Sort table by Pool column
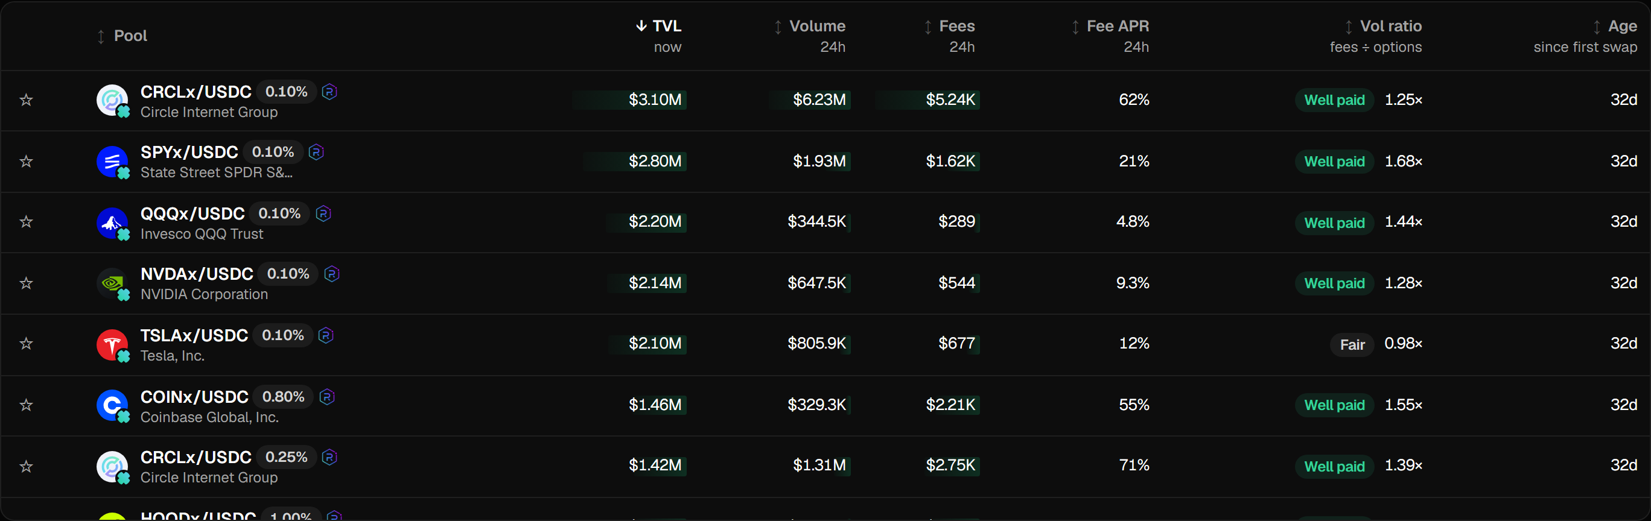This screenshot has width=1651, height=521. click(x=122, y=36)
